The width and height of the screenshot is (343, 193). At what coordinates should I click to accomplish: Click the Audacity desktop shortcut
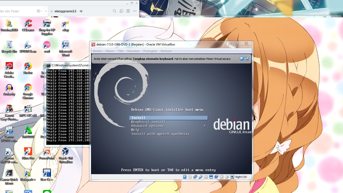(x=9, y=89)
